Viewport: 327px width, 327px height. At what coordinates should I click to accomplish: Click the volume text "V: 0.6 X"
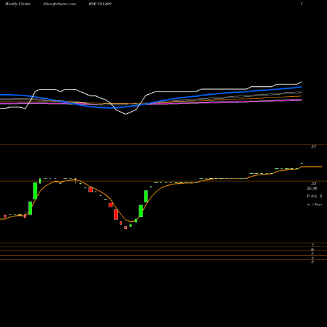[315, 196]
